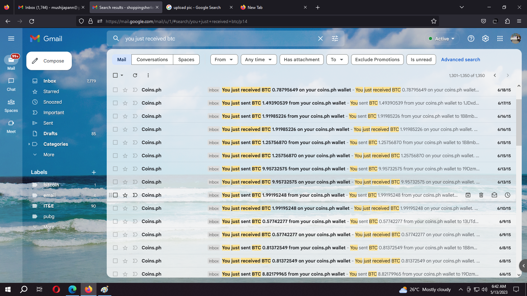
Task: Expand More under Labels
Action: [49, 227]
